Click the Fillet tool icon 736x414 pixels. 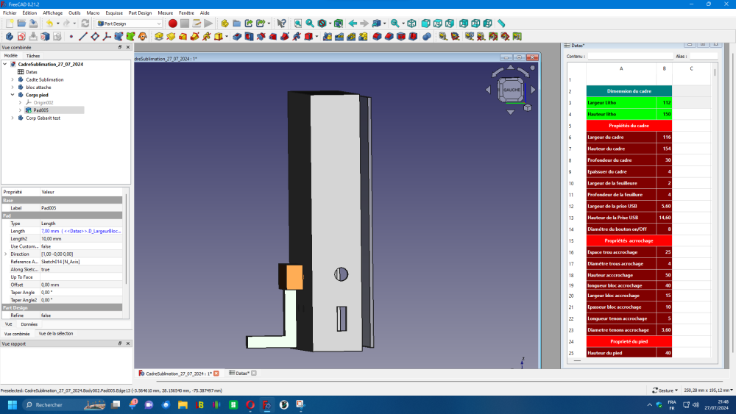point(377,37)
